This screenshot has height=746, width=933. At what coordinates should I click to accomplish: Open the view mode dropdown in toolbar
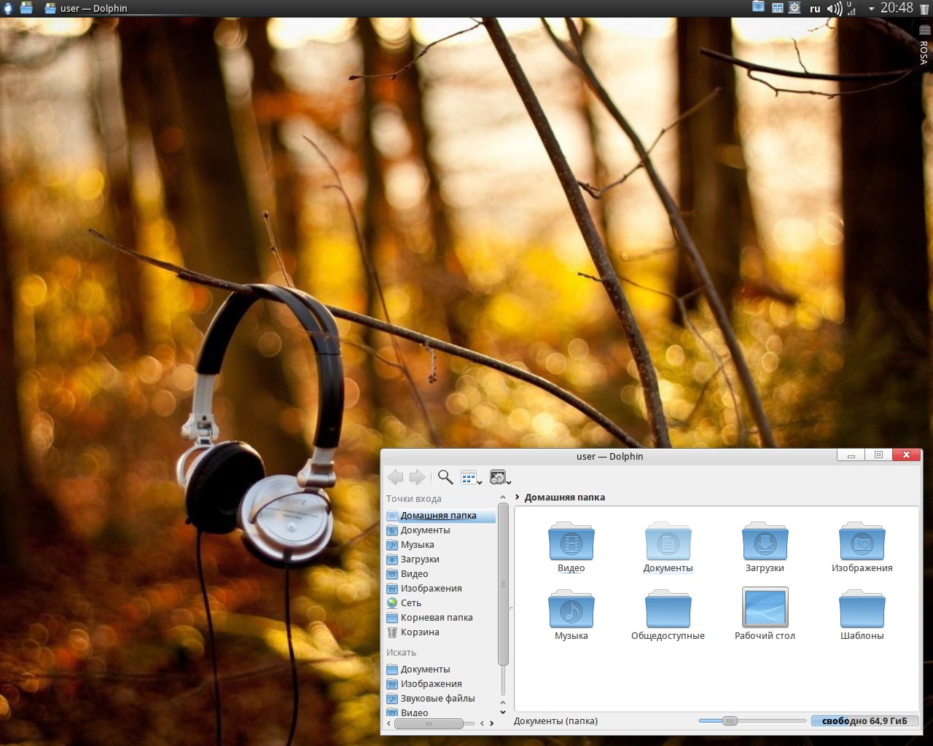coord(471,478)
